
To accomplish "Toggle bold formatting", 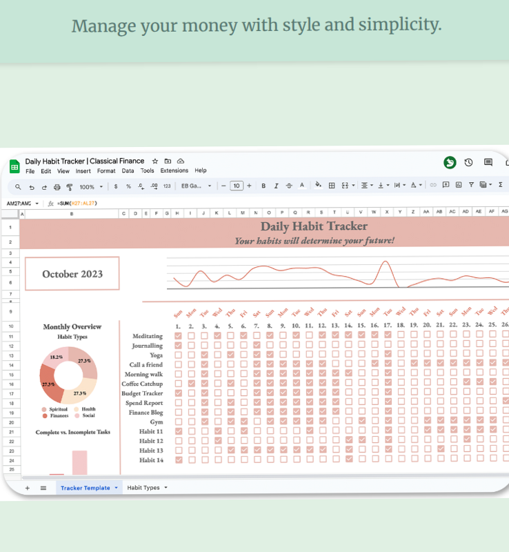I will tap(263, 186).
